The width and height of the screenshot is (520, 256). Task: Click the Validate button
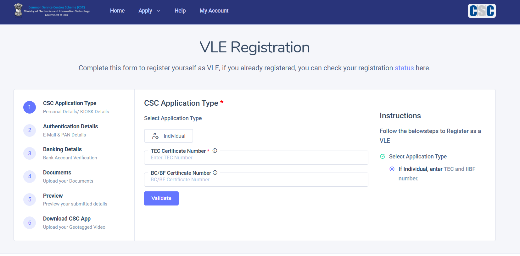(x=161, y=198)
